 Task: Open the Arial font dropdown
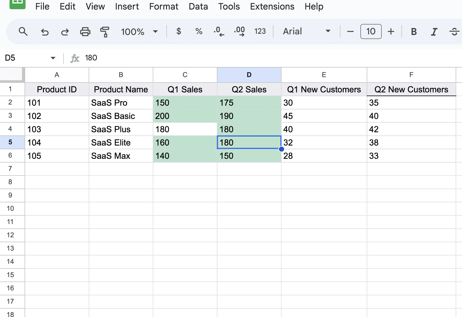[x=307, y=31]
